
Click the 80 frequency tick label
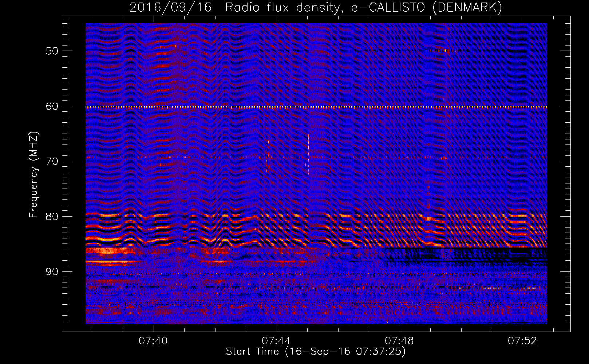(52, 217)
